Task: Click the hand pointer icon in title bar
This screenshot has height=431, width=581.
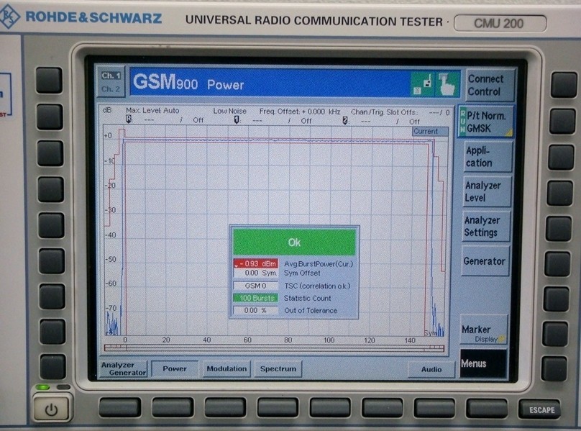Action: 447,84
